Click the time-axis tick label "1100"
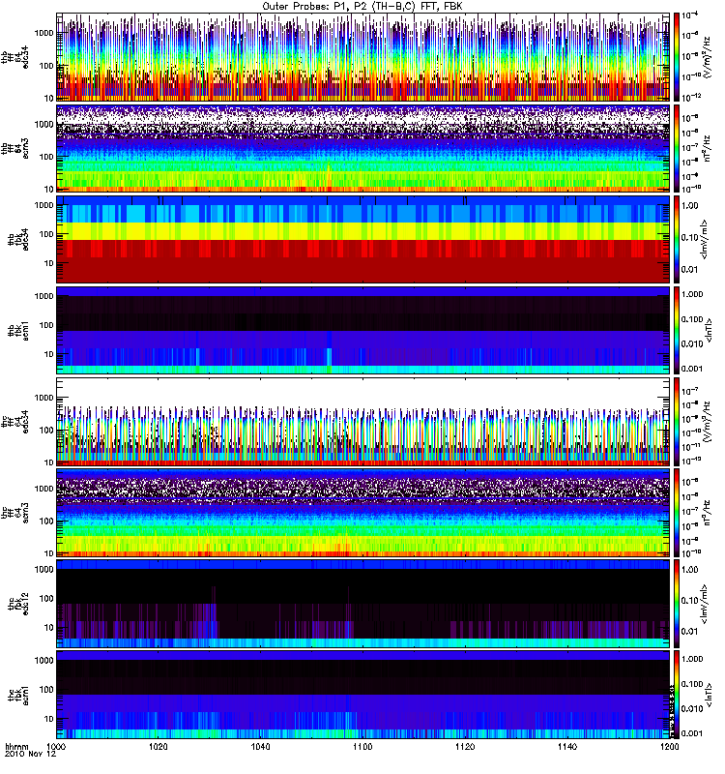The image size is (725, 774). coord(362,746)
